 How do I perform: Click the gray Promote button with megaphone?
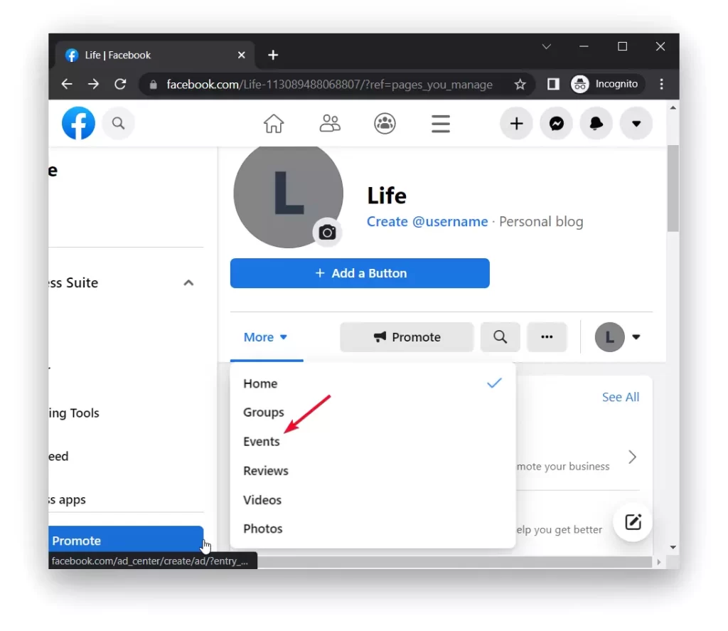tap(407, 337)
